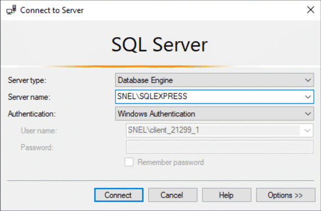The width and height of the screenshot is (321, 211).
Task: Open Help for Connect to Server
Action: [227, 195]
